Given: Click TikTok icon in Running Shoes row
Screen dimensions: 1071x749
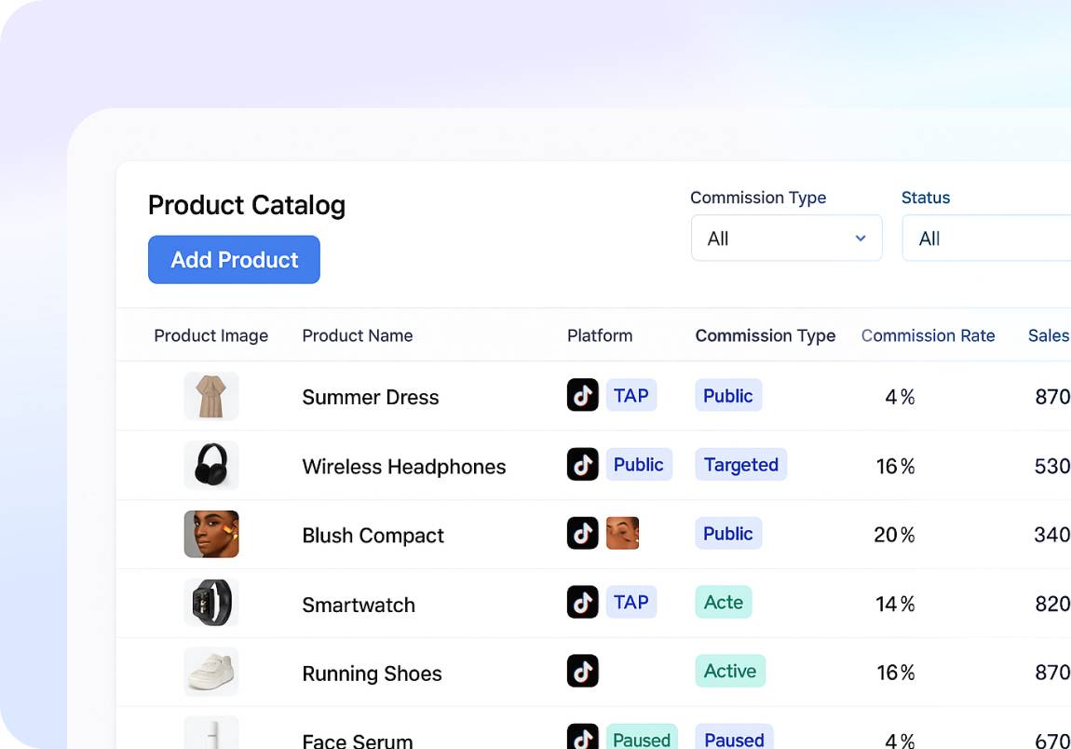Looking at the screenshot, I should (x=582, y=671).
